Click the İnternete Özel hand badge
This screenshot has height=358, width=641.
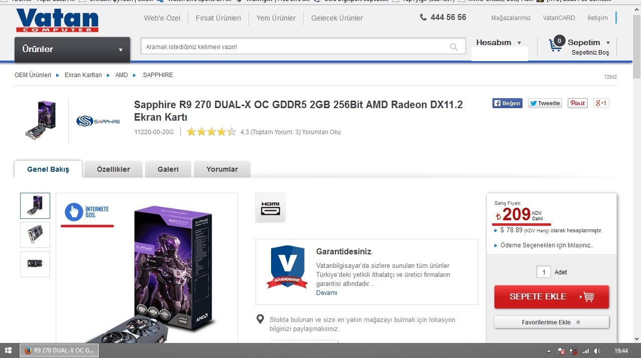(87, 212)
